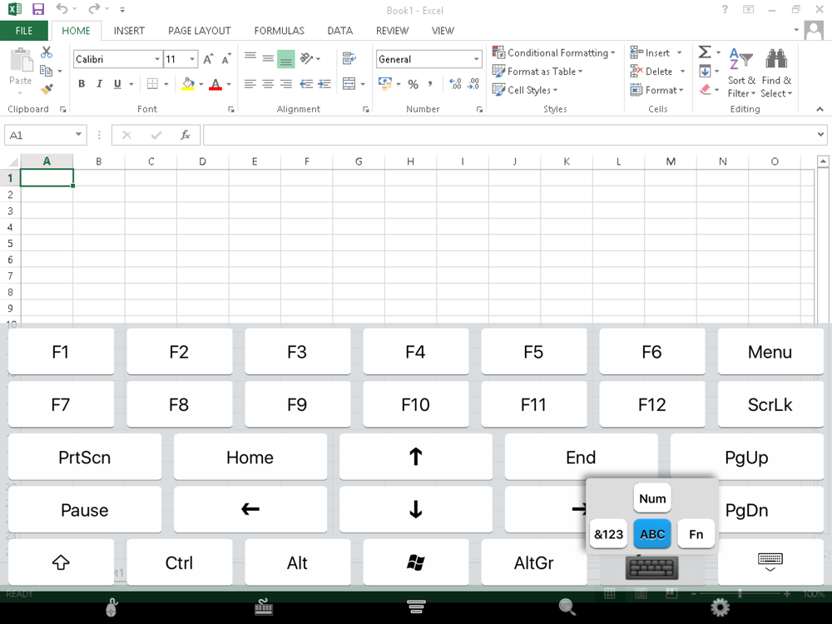Screen dimensions: 832x624
Task: Toggle Center horizontal alignment
Action: pyautogui.click(x=268, y=84)
